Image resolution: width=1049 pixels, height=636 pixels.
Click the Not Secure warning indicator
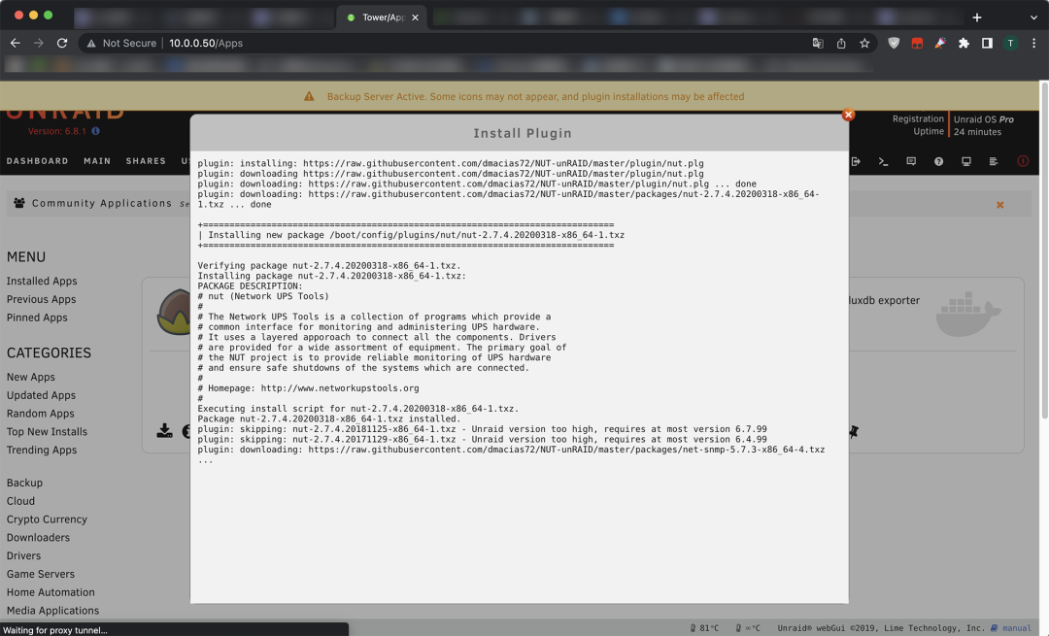coord(121,43)
